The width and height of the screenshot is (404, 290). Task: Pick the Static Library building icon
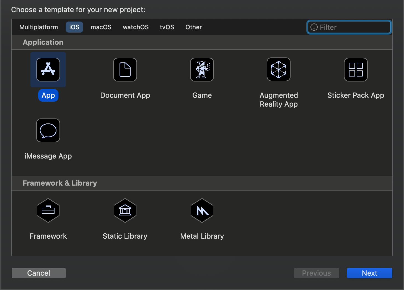point(125,210)
